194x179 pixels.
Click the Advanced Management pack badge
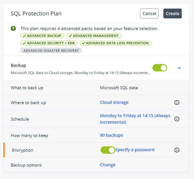point(94,36)
